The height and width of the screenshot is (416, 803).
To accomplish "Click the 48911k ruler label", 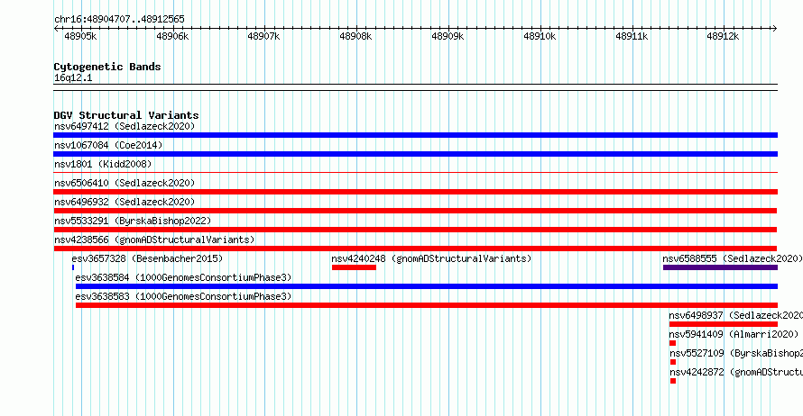I will (x=632, y=36).
